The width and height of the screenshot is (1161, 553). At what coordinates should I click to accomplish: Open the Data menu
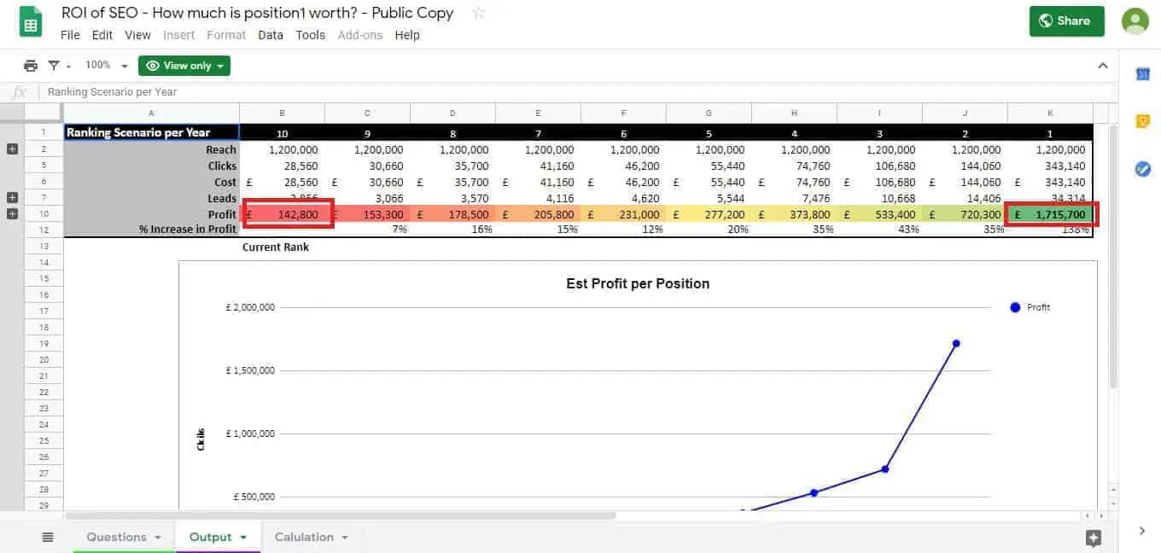click(x=271, y=35)
